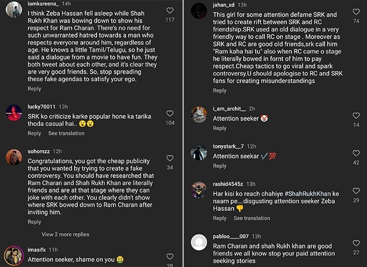367x267 pixels.
Task: Heart pabloo____007's comment
Action: pyautogui.click(x=356, y=243)
